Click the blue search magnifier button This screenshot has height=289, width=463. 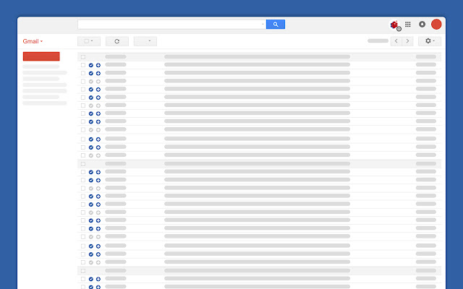pyautogui.click(x=276, y=24)
